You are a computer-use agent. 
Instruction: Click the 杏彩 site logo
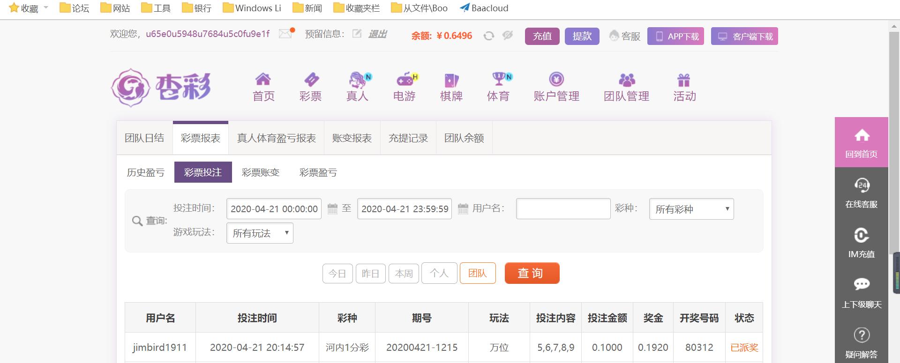click(x=161, y=88)
